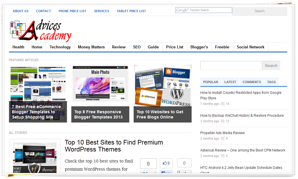Viewport: 298px width, 179px height.
Task: Focus the sidebar search text box
Action: 230,65
